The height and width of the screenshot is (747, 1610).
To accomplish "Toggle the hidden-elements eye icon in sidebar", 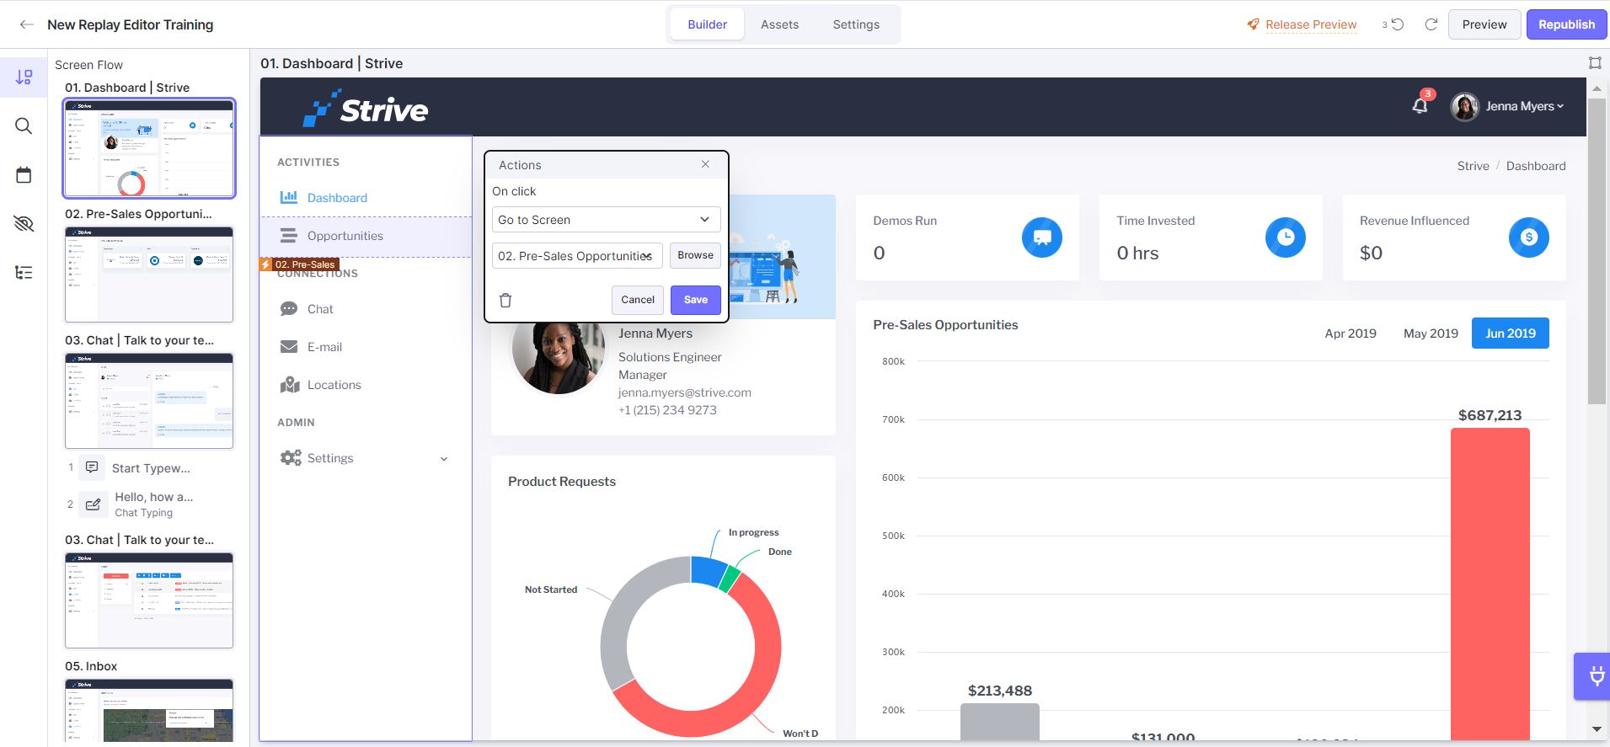I will click(24, 223).
